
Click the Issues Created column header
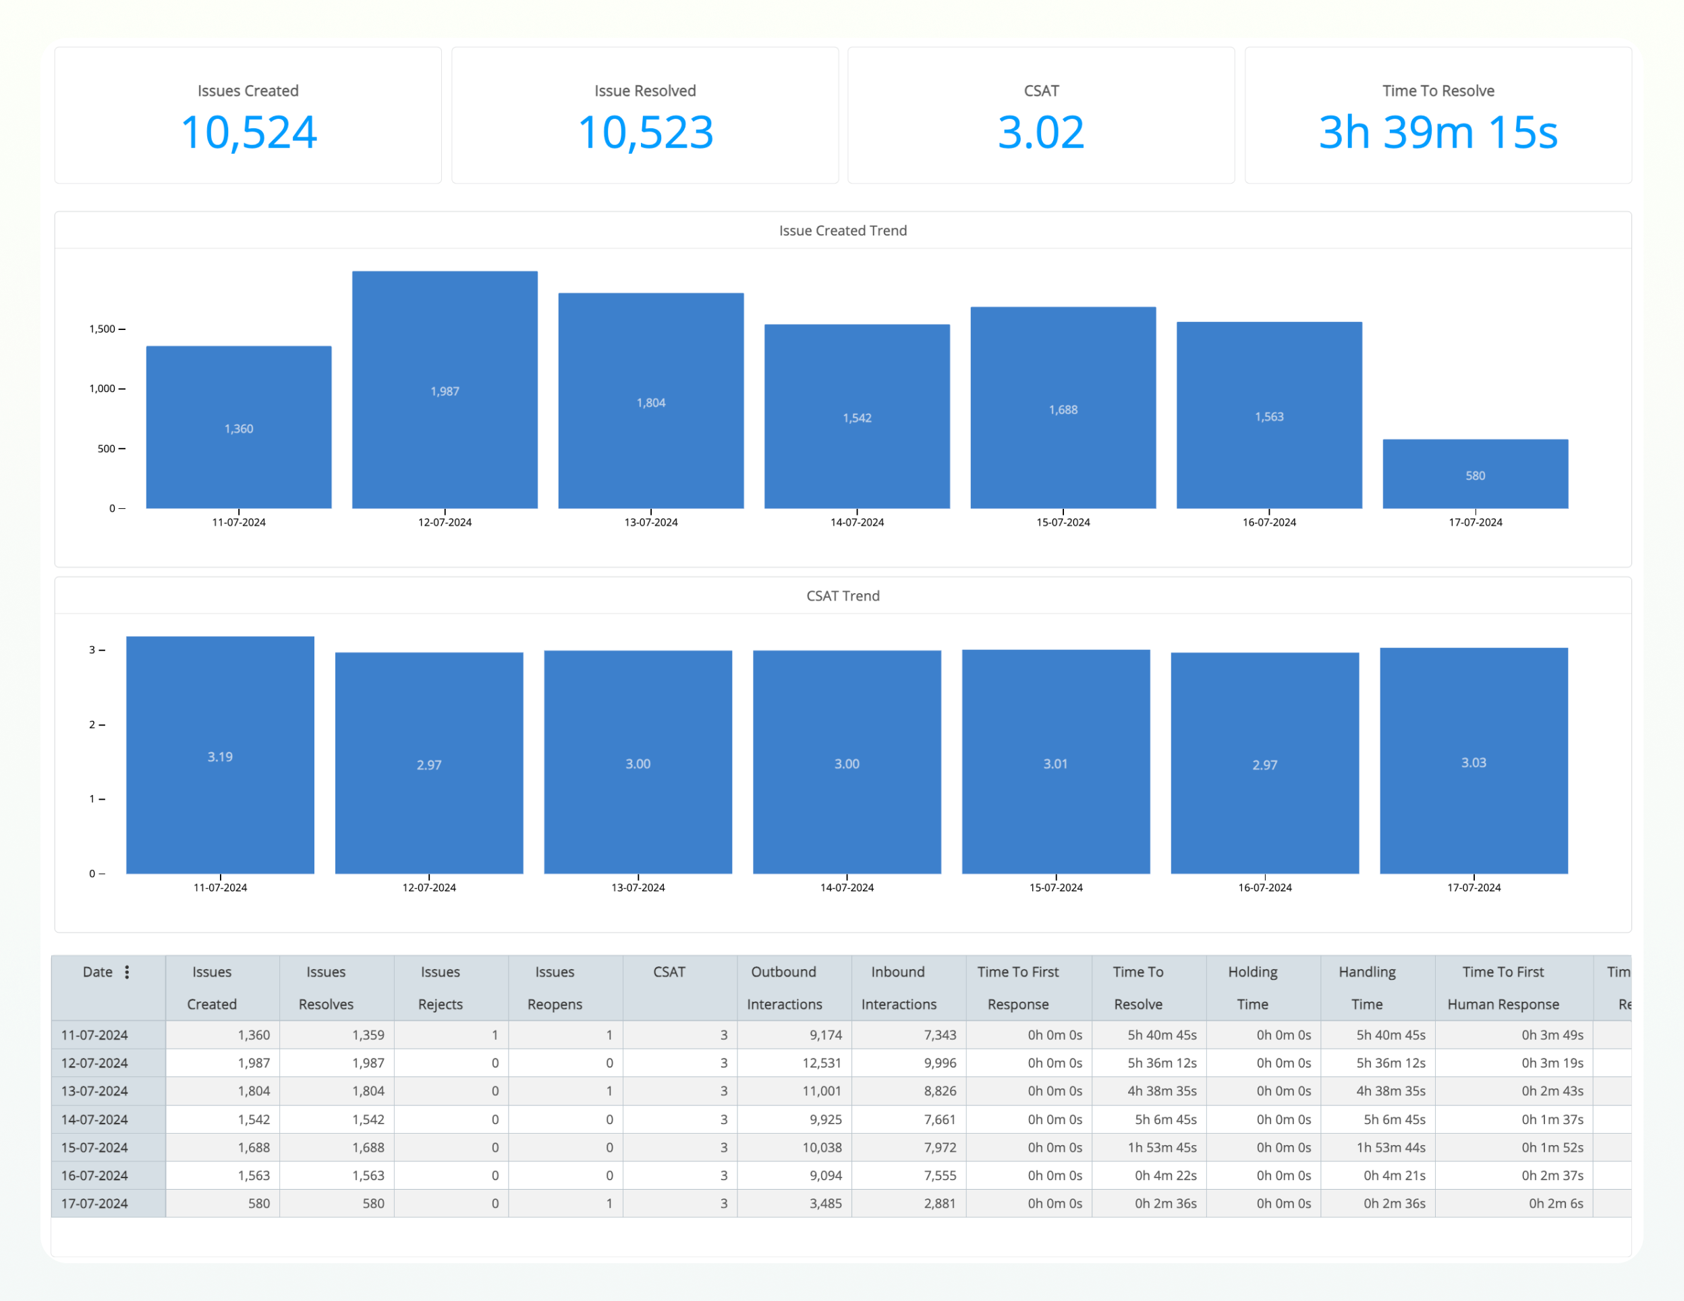pyautogui.click(x=212, y=988)
